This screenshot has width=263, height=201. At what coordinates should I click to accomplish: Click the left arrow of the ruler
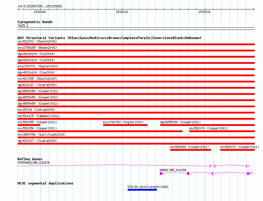pos(18,9)
